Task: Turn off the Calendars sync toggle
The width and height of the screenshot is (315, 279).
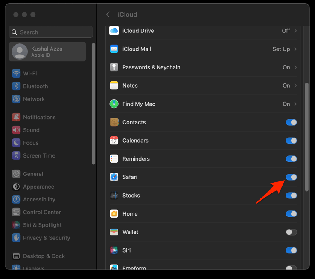Action: pyautogui.click(x=291, y=141)
